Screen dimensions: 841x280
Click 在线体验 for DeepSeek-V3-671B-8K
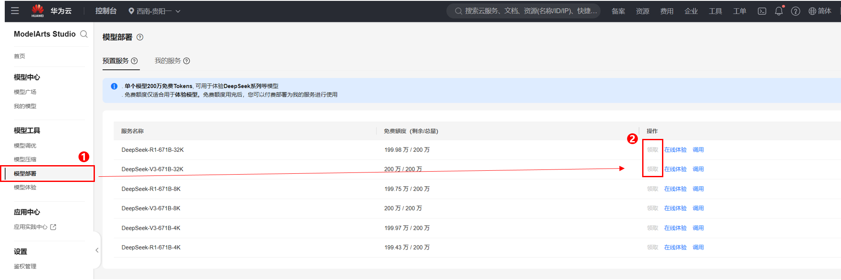675,209
